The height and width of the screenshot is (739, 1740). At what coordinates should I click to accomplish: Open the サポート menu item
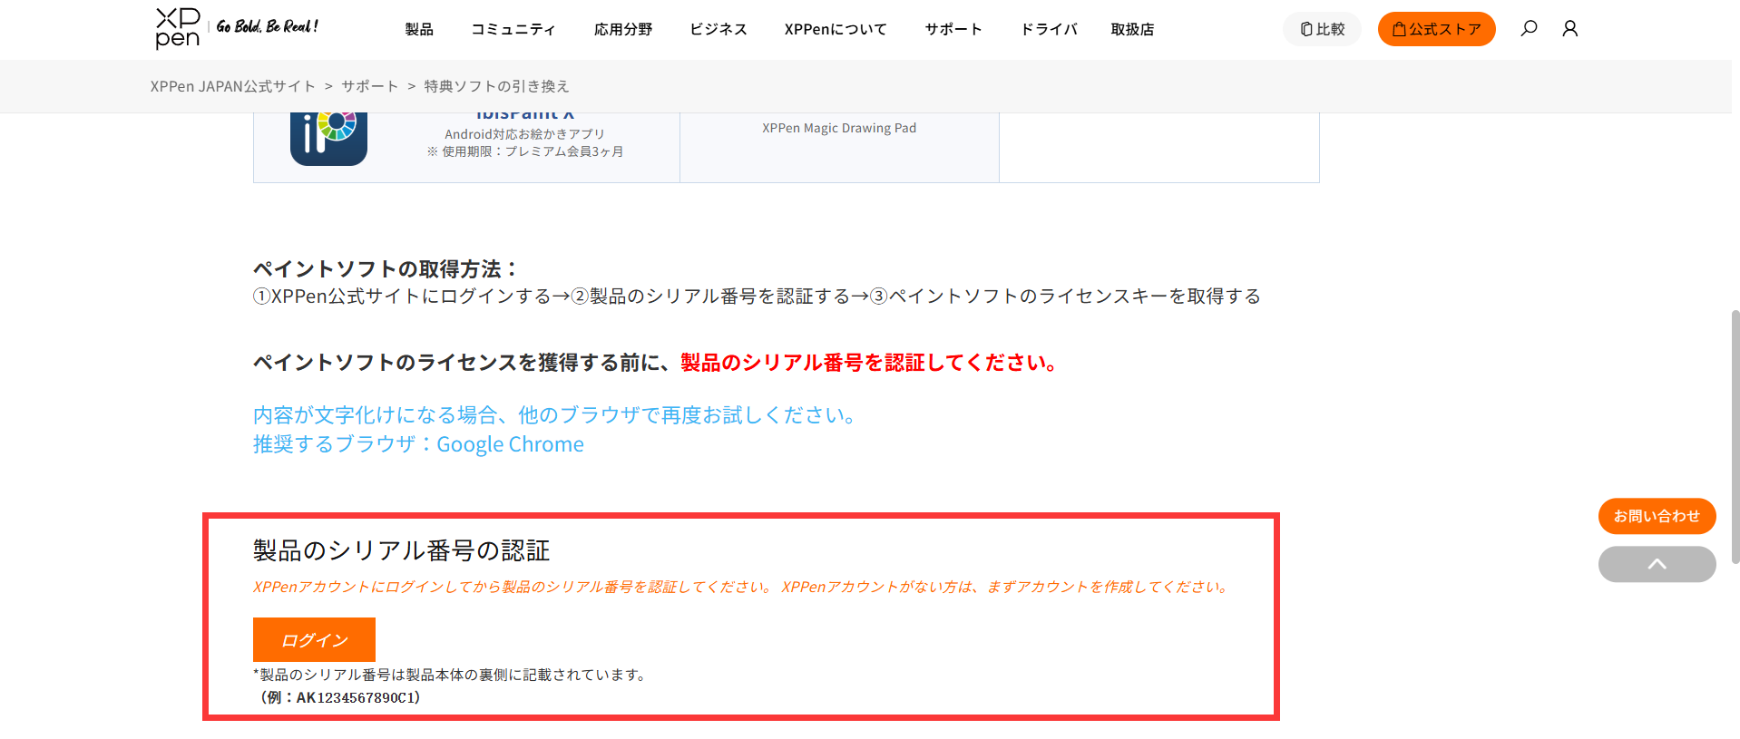[x=953, y=30]
